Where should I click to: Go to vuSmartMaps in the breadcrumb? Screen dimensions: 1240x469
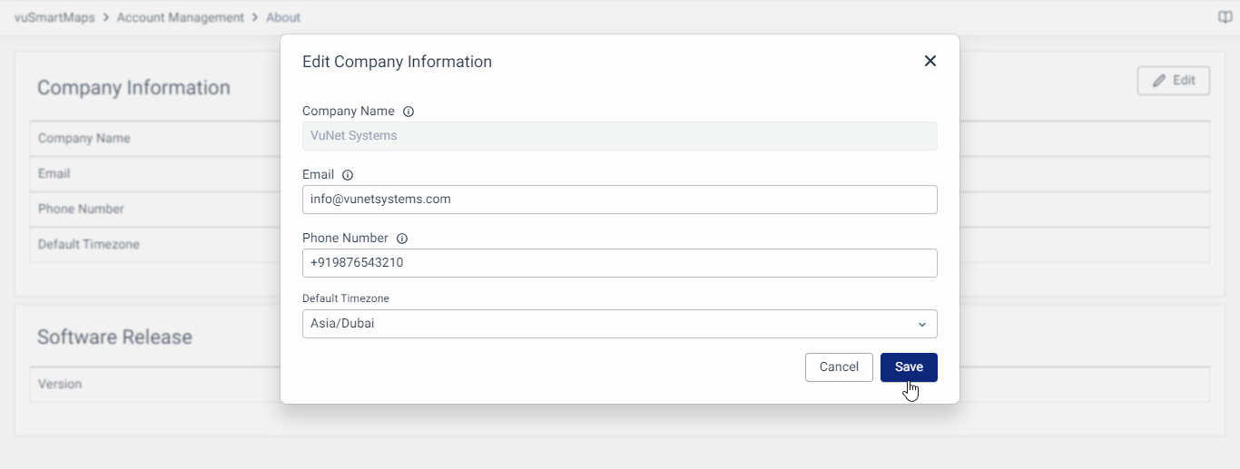click(54, 17)
